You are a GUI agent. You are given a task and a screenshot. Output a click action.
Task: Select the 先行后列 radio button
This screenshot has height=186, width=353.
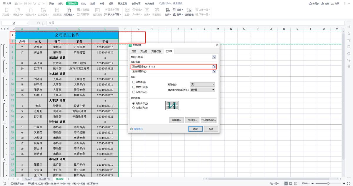[x=134, y=108]
